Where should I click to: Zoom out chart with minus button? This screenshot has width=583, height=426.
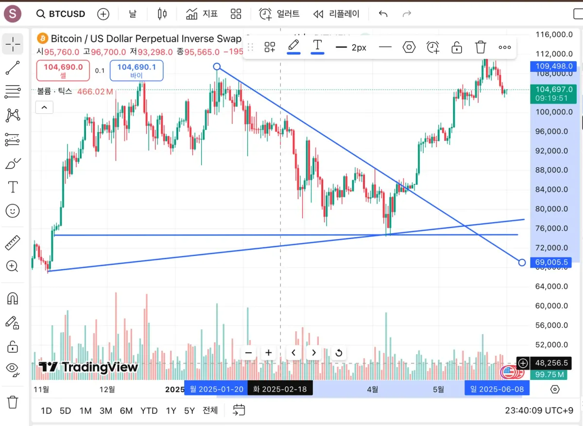pos(249,353)
